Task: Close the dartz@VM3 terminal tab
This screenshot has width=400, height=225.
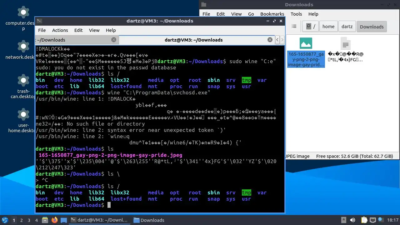Action: click(x=270, y=40)
